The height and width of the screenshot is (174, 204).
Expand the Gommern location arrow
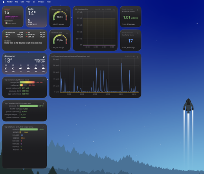click(x=15, y=56)
